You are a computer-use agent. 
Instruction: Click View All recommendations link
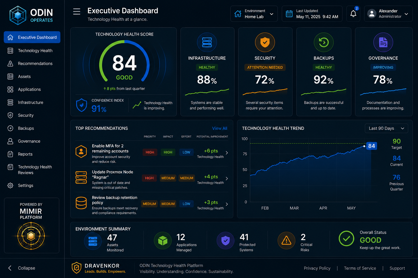[220, 128]
